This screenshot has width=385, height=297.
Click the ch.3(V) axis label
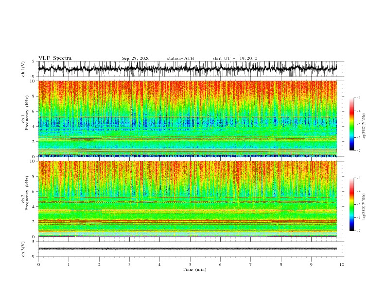click(x=23, y=249)
